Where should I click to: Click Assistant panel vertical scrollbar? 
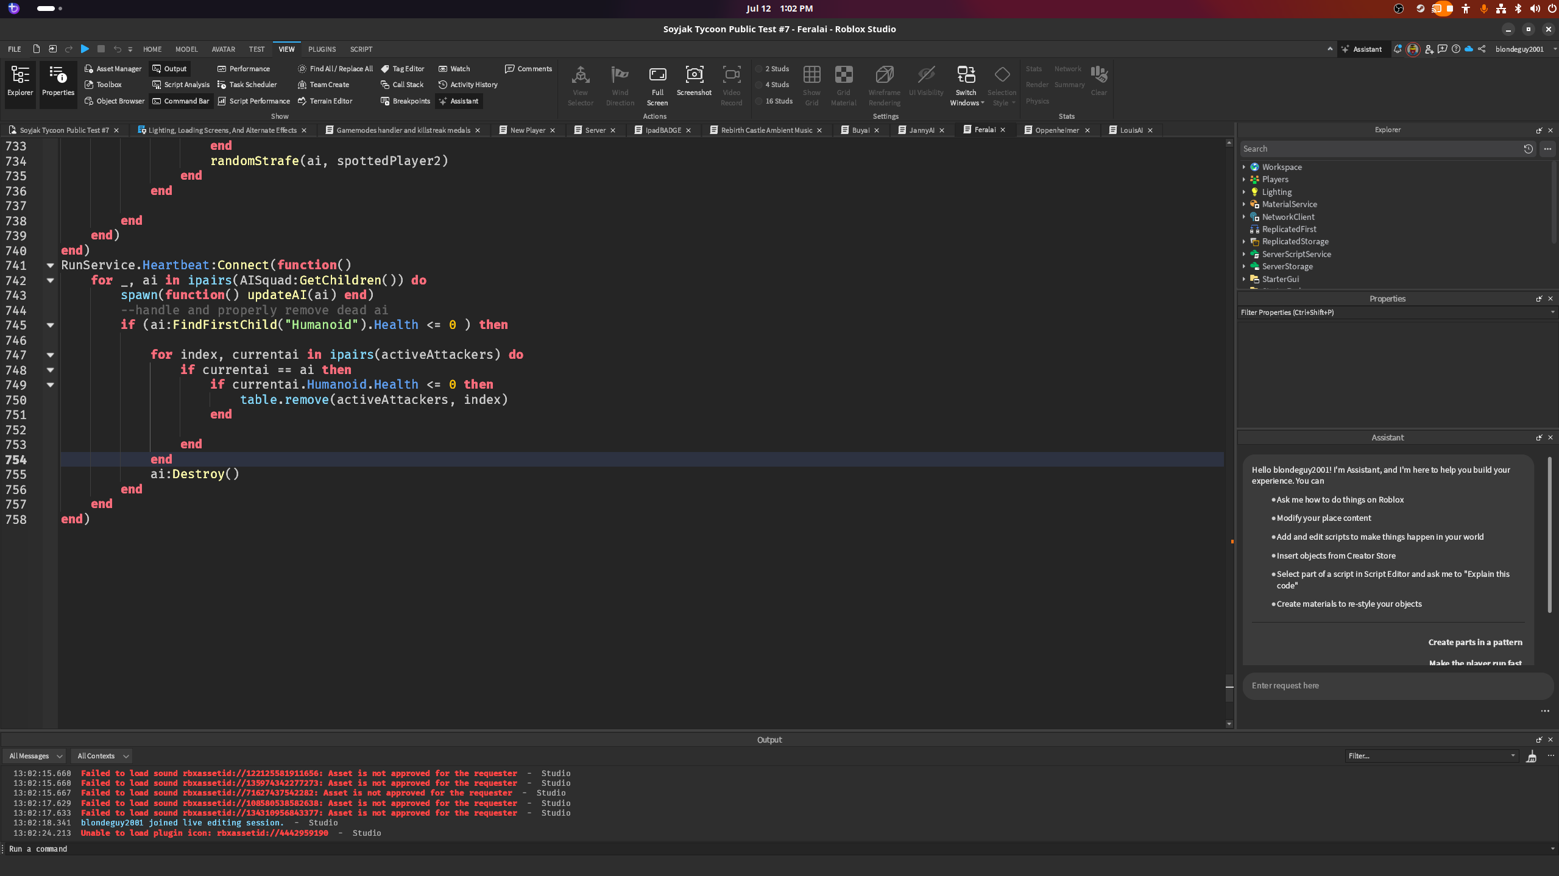tap(1549, 535)
